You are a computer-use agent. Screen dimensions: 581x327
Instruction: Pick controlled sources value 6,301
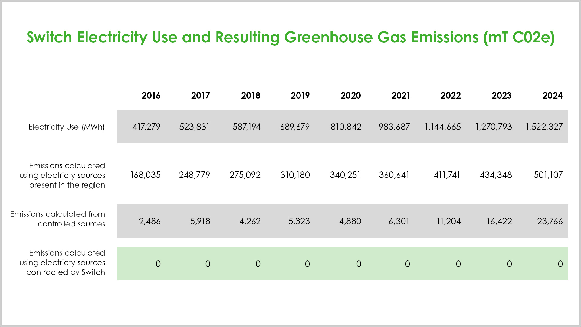399,221
